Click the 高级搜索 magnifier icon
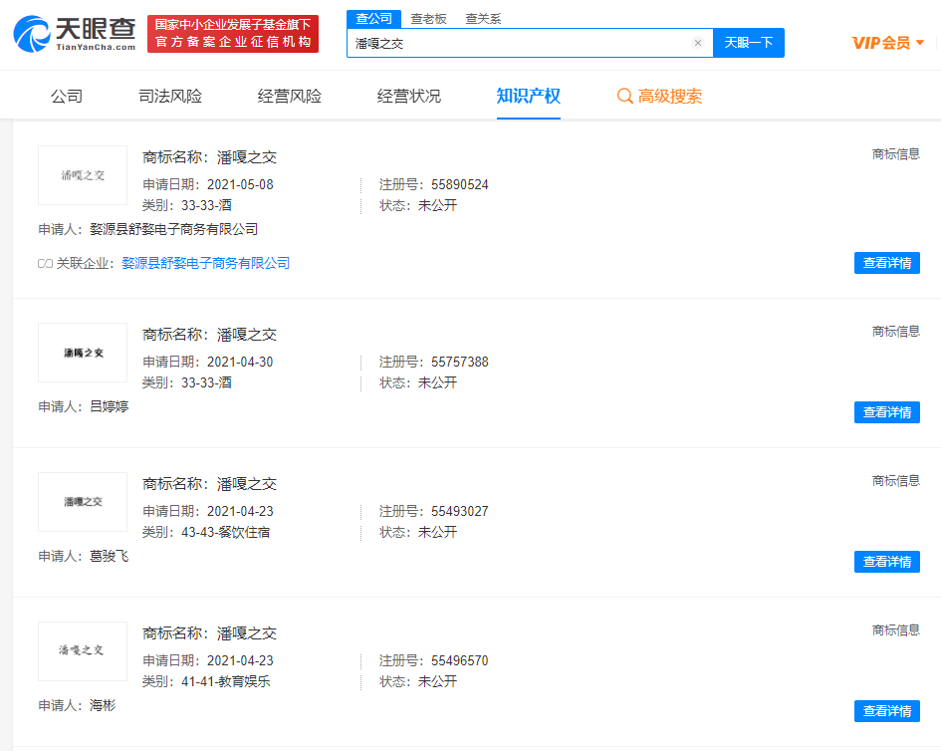The width and height of the screenshot is (941, 751). tap(625, 97)
